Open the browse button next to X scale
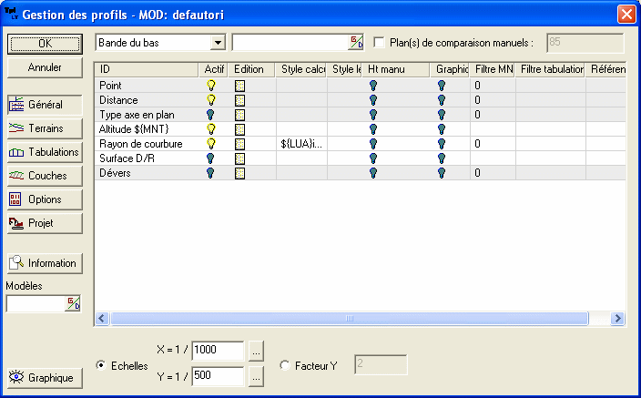This screenshot has width=641, height=398. (x=257, y=350)
